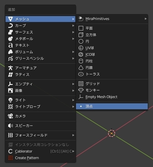Expand the ライト submenu arrow
This screenshot has height=167, width=153.
pos(73,100)
